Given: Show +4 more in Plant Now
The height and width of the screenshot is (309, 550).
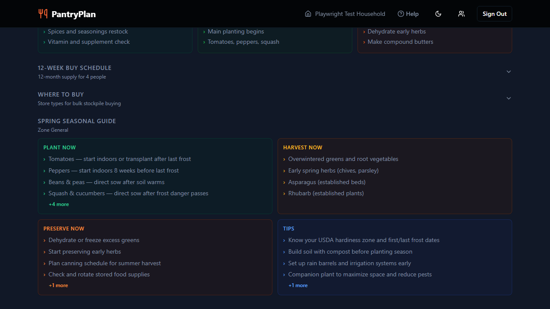Looking at the screenshot, I should (59, 204).
